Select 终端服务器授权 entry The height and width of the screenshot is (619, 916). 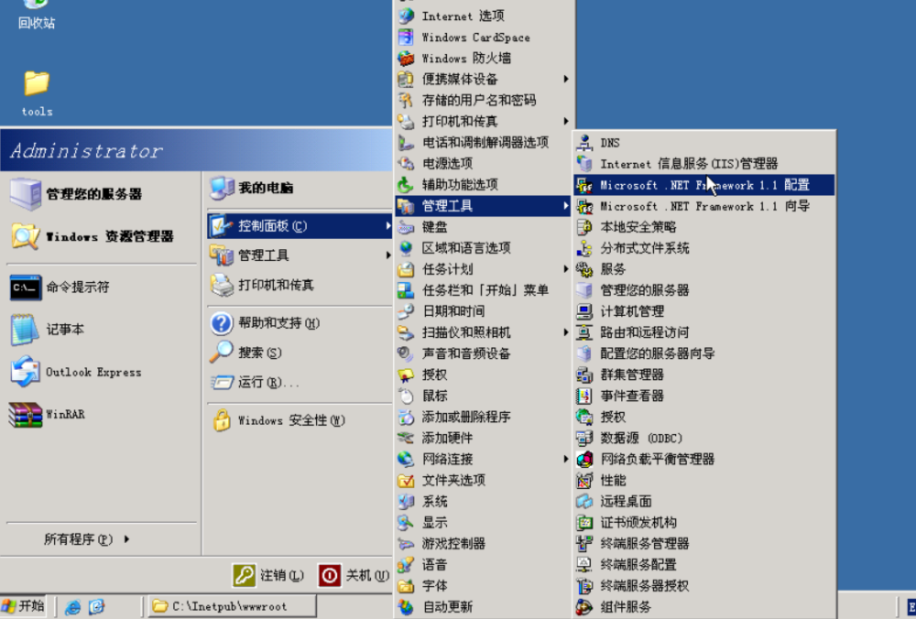pyautogui.click(x=703, y=586)
